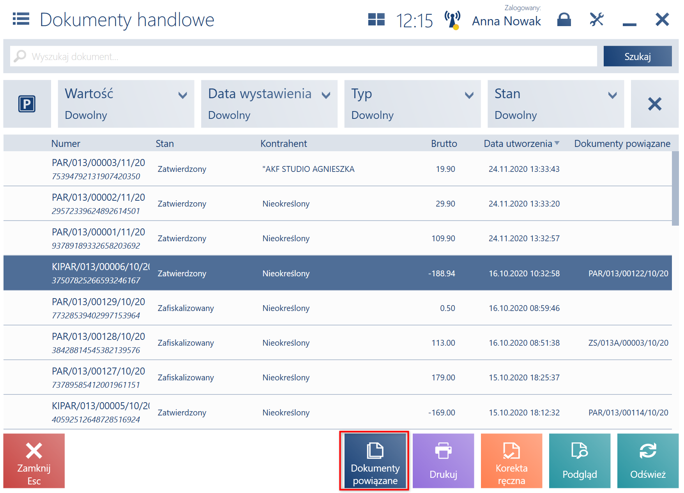Toggle the P parking documents filter
Screen dimensions: 684x493
point(27,104)
